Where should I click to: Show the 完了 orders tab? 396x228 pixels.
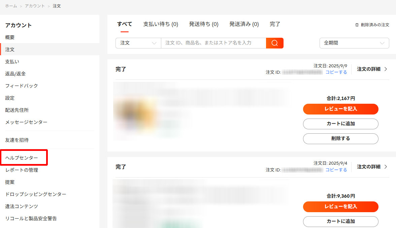tap(275, 24)
